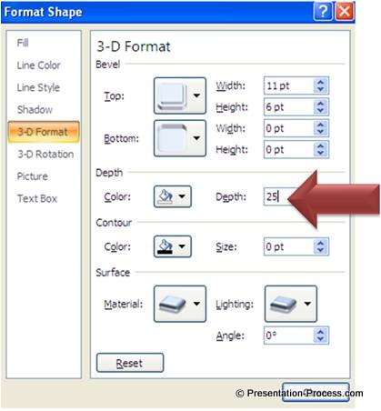Increase lighting Angle with up arrow
The width and height of the screenshot is (381, 411).
[x=321, y=331]
